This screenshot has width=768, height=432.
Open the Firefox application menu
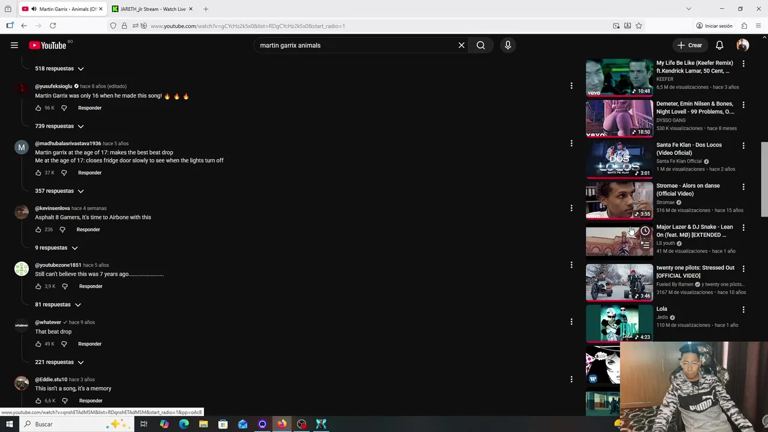(759, 26)
